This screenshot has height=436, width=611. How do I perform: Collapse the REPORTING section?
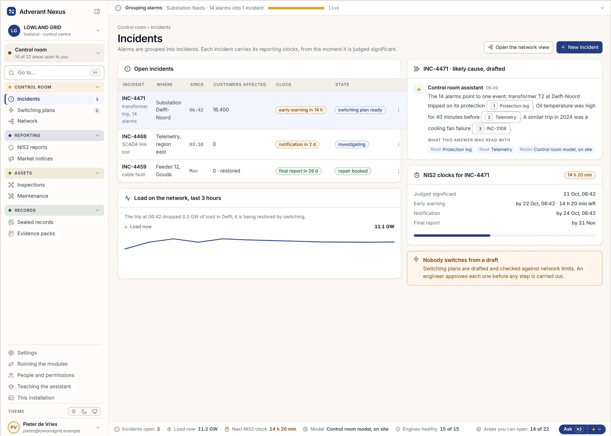[x=54, y=136]
